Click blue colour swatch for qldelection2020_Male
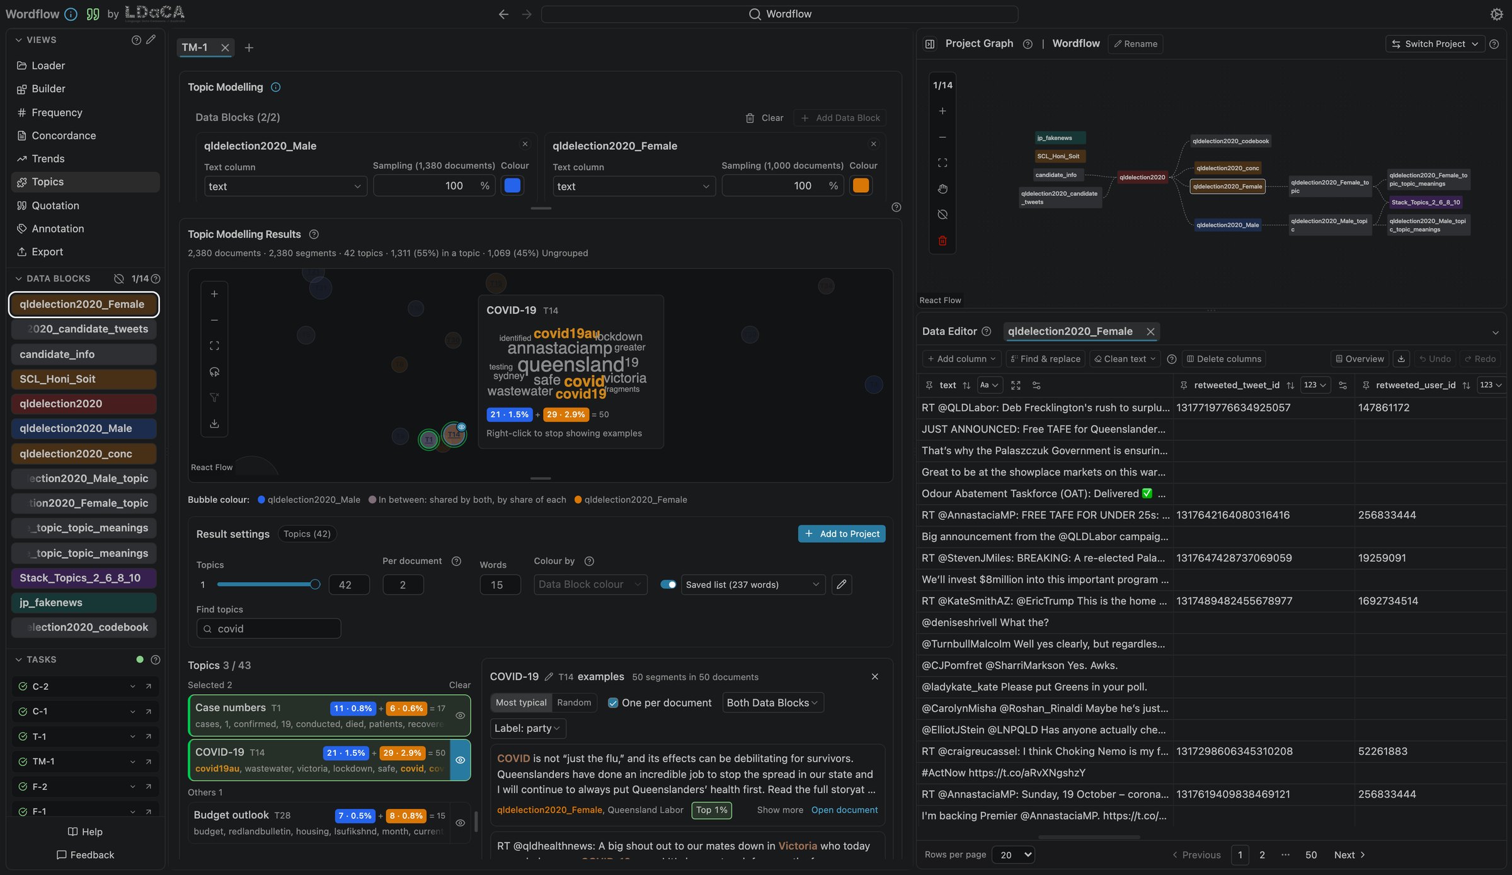 [x=512, y=186]
